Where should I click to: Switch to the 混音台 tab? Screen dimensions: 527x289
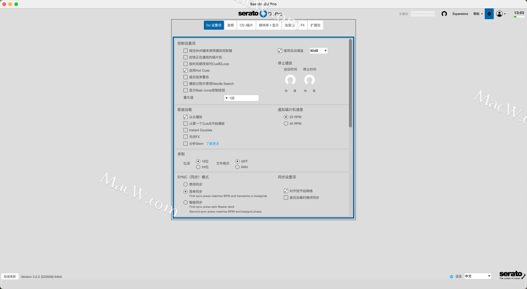pyautogui.click(x=290, y=25)
